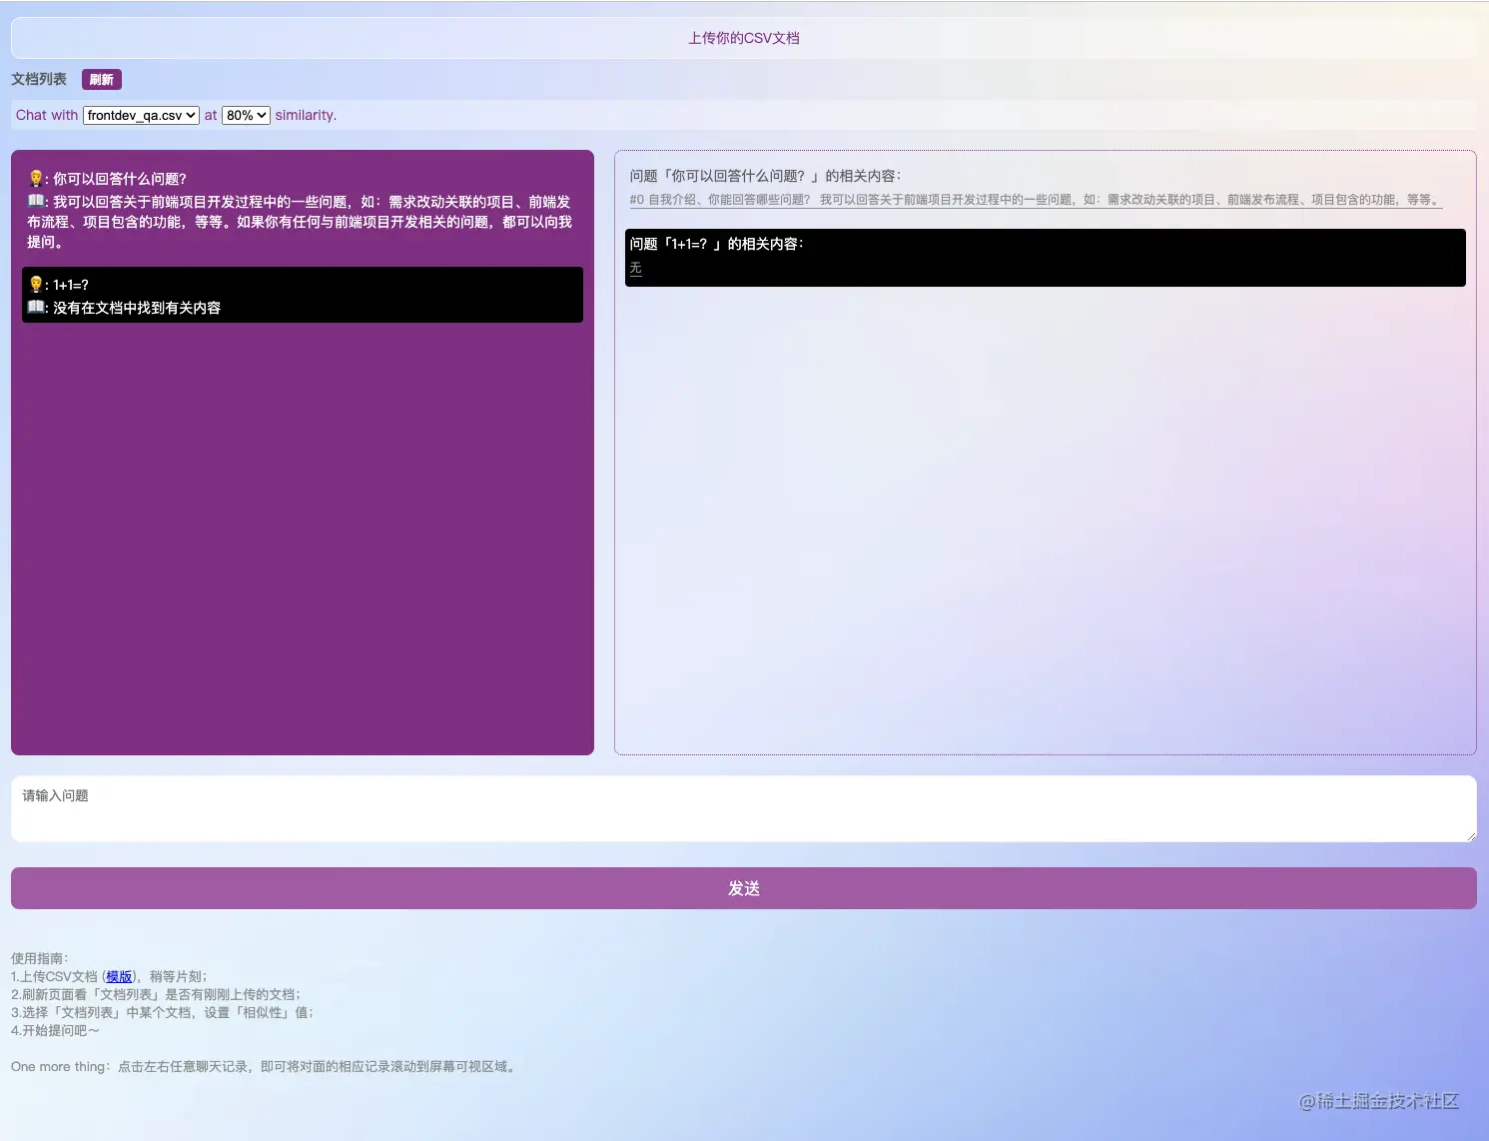The height and width of the screenshot is (1141, 1489).
Task: Click the lightbulb icon beside 1+1=?
Action: [x=36, y=285]
